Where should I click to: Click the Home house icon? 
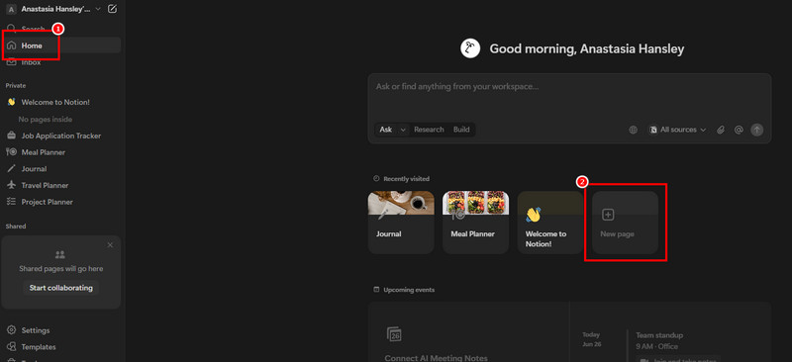11,45
